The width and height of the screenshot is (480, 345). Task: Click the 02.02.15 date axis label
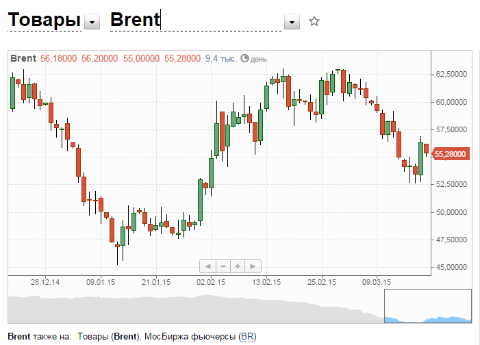coord(211,282)
